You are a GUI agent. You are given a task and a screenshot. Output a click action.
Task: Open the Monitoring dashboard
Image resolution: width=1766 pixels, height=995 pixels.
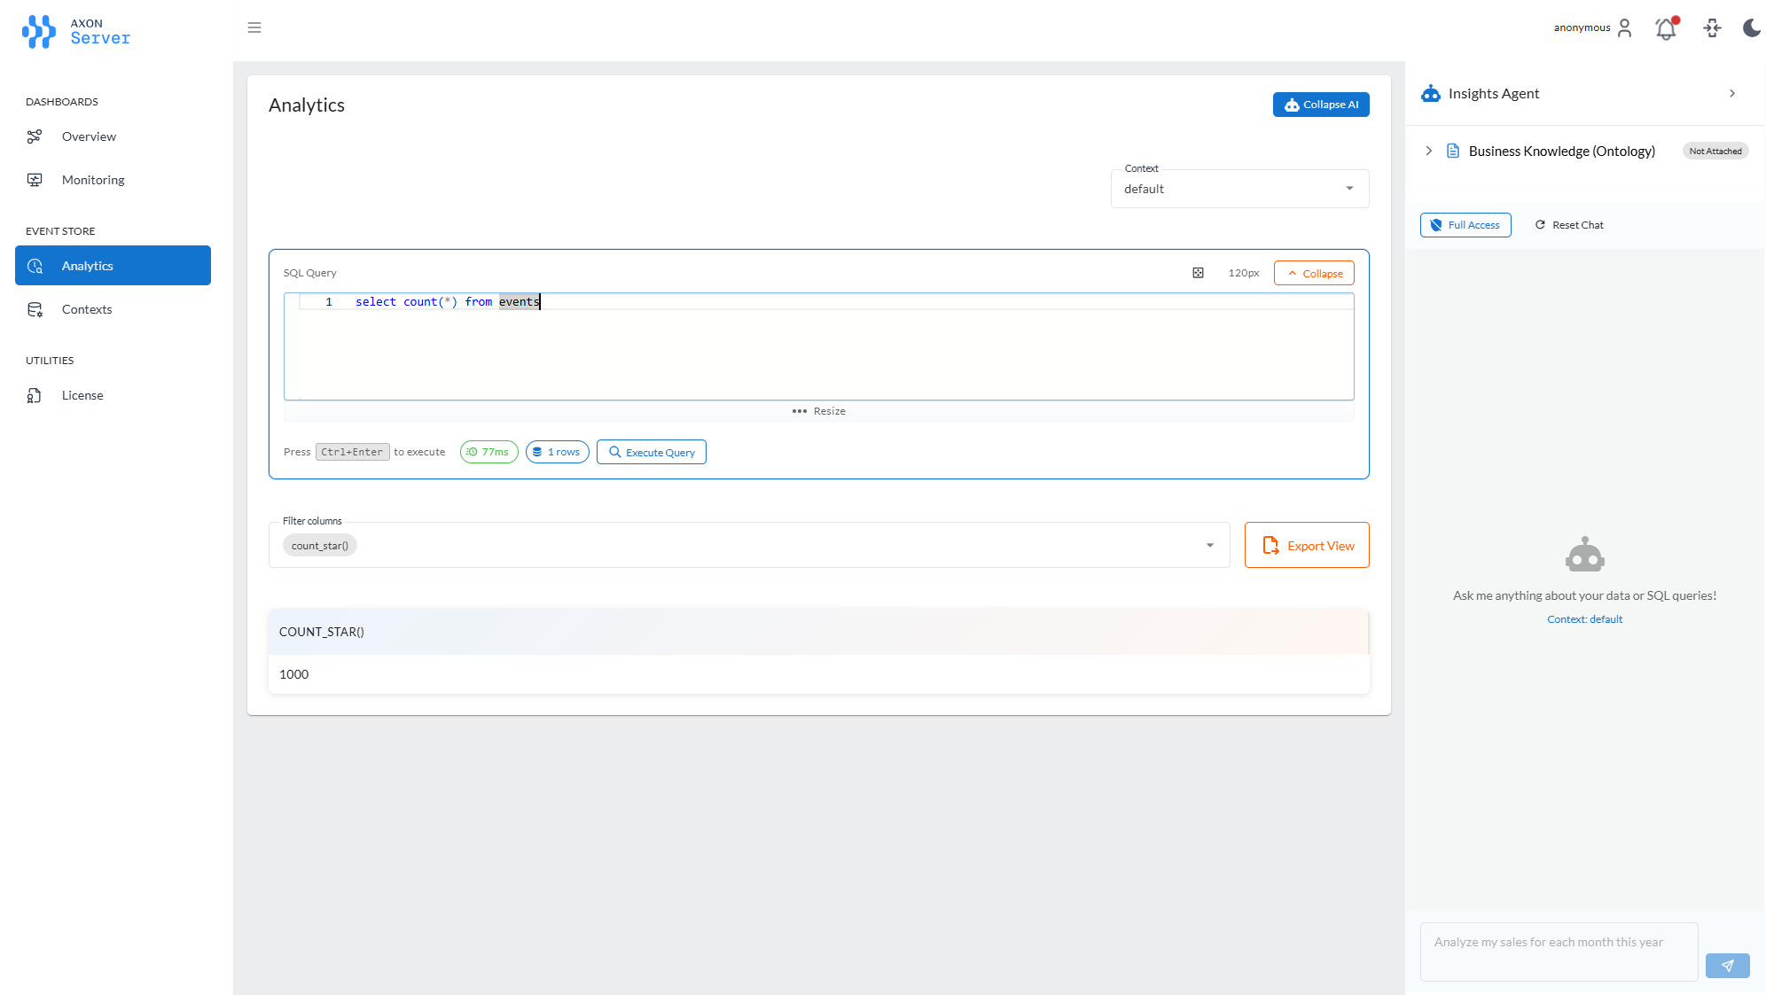click(92, 179)
